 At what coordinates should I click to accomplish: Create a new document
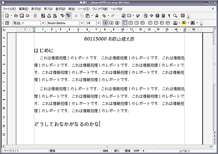(x=7, y=16)
